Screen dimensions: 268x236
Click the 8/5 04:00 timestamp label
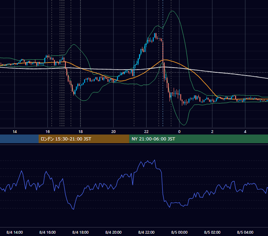click(245, 232)
